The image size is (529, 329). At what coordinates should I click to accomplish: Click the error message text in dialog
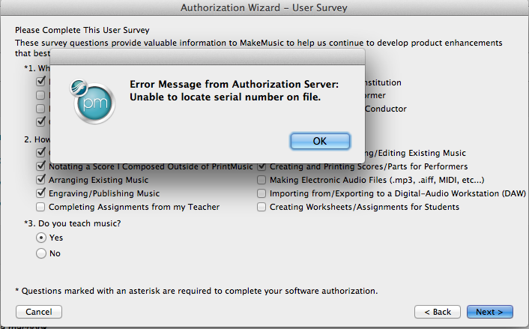click(x=235, y=90)
